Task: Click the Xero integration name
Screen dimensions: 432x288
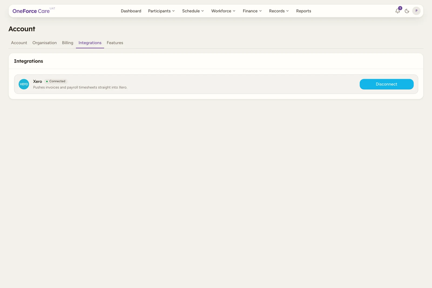Action: (x=38, y=82)
